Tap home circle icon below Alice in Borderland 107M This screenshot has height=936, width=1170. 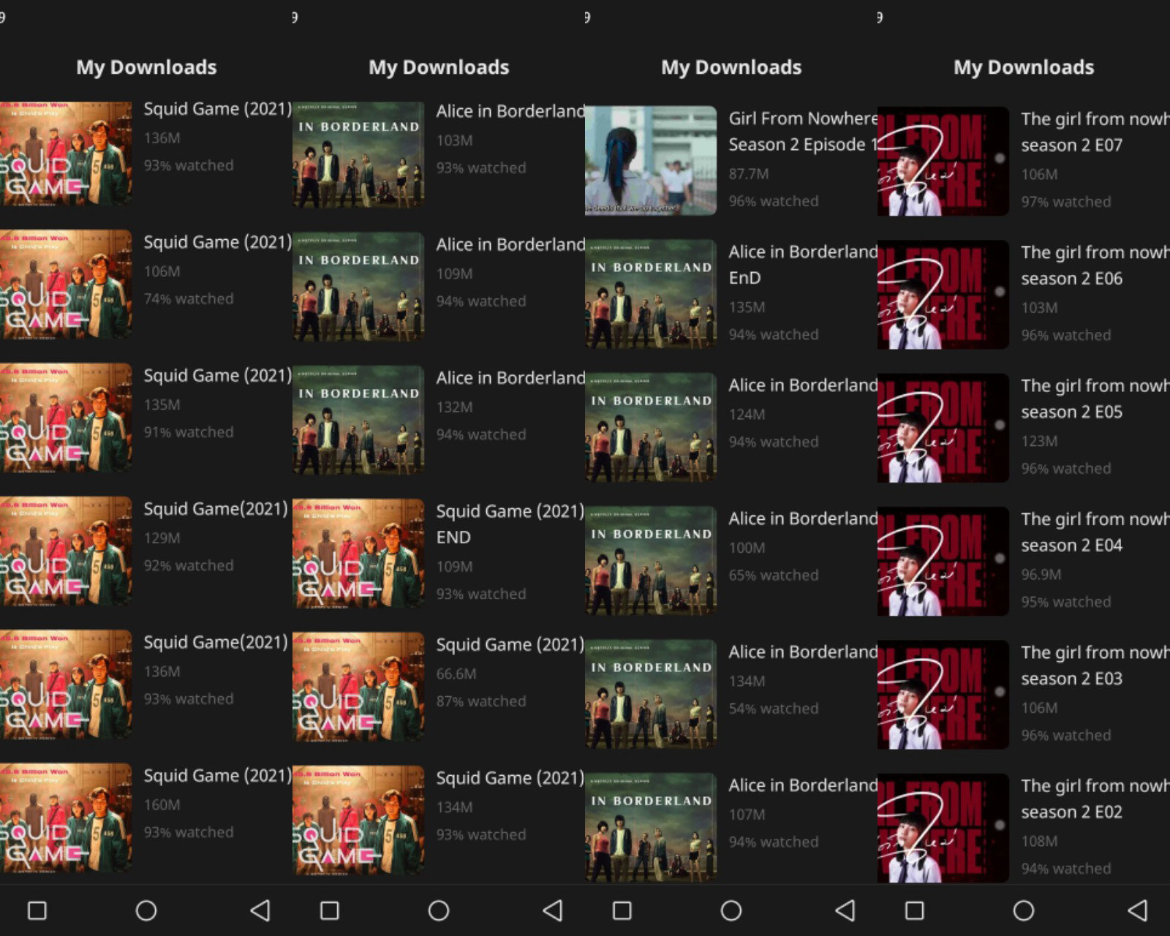(x=731, y=910)
